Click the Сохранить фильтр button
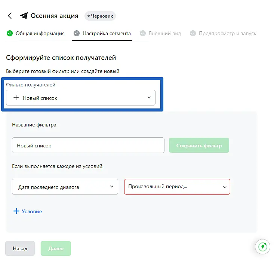 tap(199, 145)
